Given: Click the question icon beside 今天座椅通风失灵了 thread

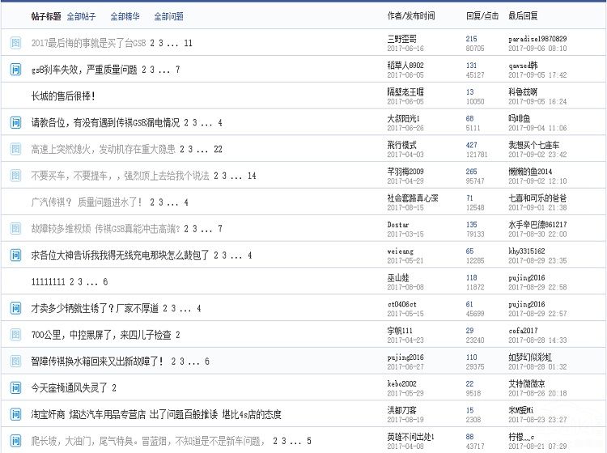Looking at the screenshot, I should coord(15,387).
